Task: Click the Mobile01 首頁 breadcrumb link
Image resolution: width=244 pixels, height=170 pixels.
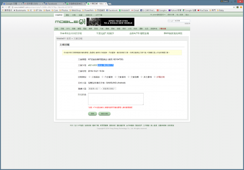Action: [64, 38]
